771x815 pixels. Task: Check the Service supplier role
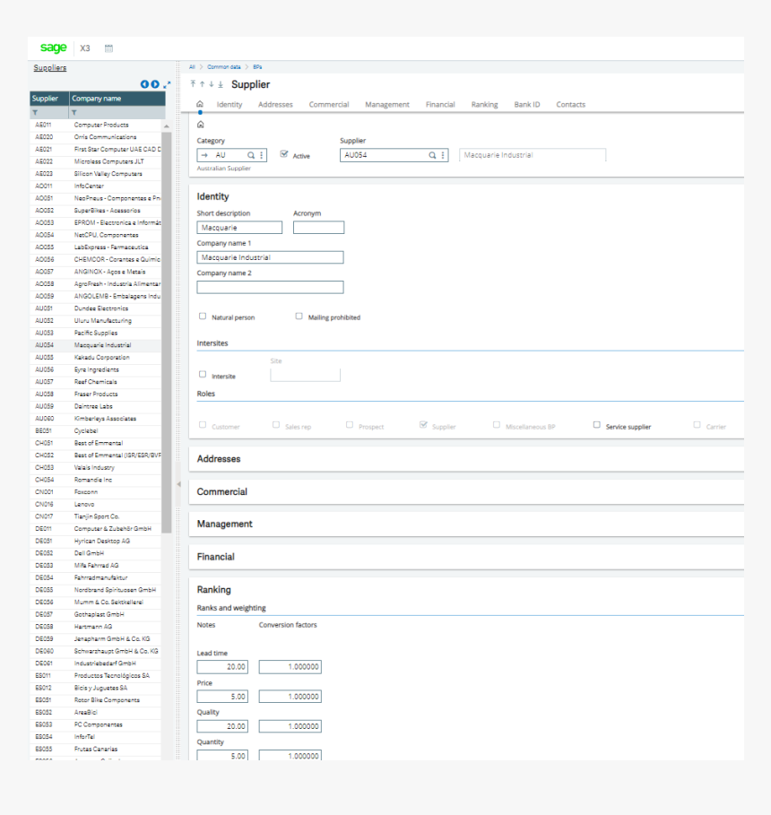coord(597,426)
